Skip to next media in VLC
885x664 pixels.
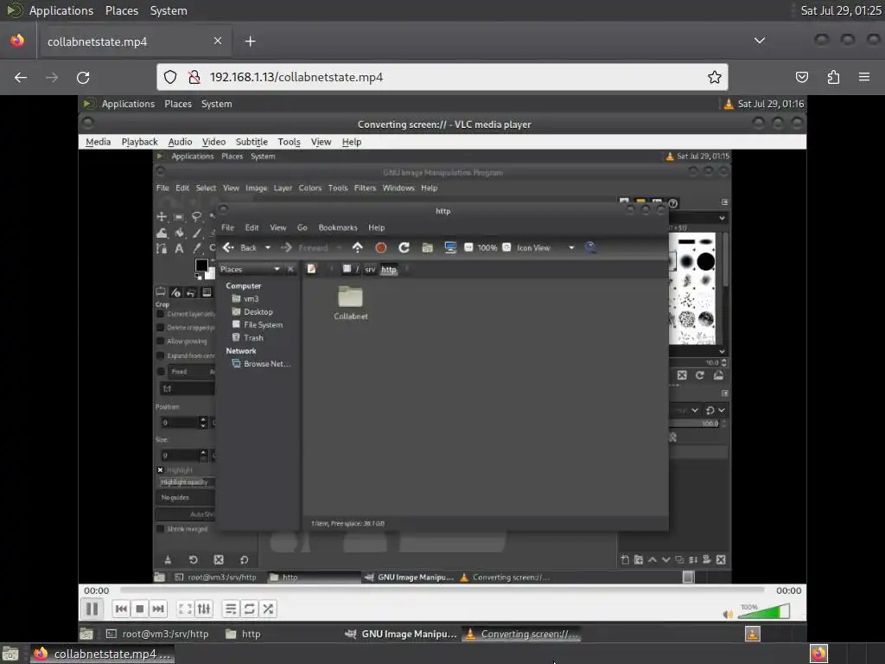159,609
